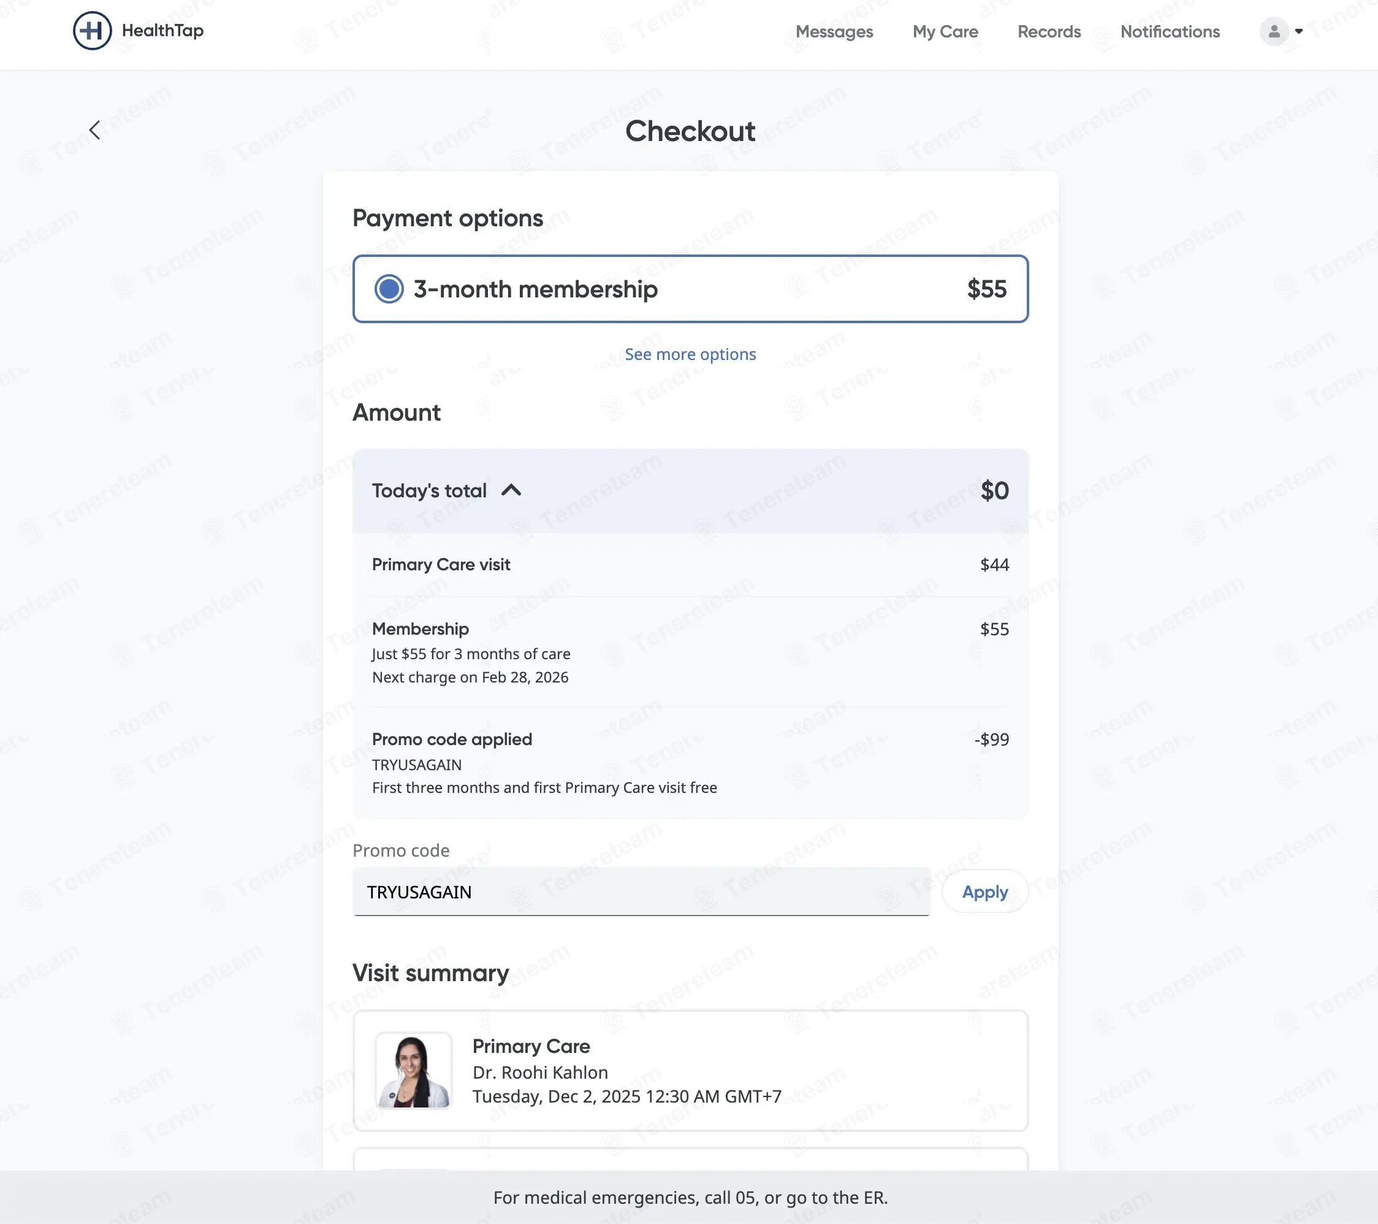Click the Next charge on Feb 28, 2026 text
Image resolution: width=1378 pixels, height=1224 pixels.
(x=470, y=677)
